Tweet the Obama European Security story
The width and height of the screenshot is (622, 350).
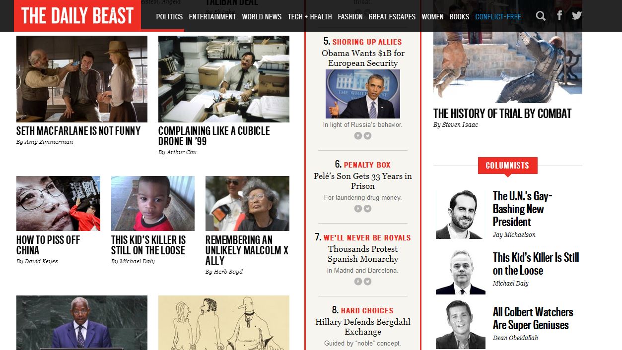point(368,136)
